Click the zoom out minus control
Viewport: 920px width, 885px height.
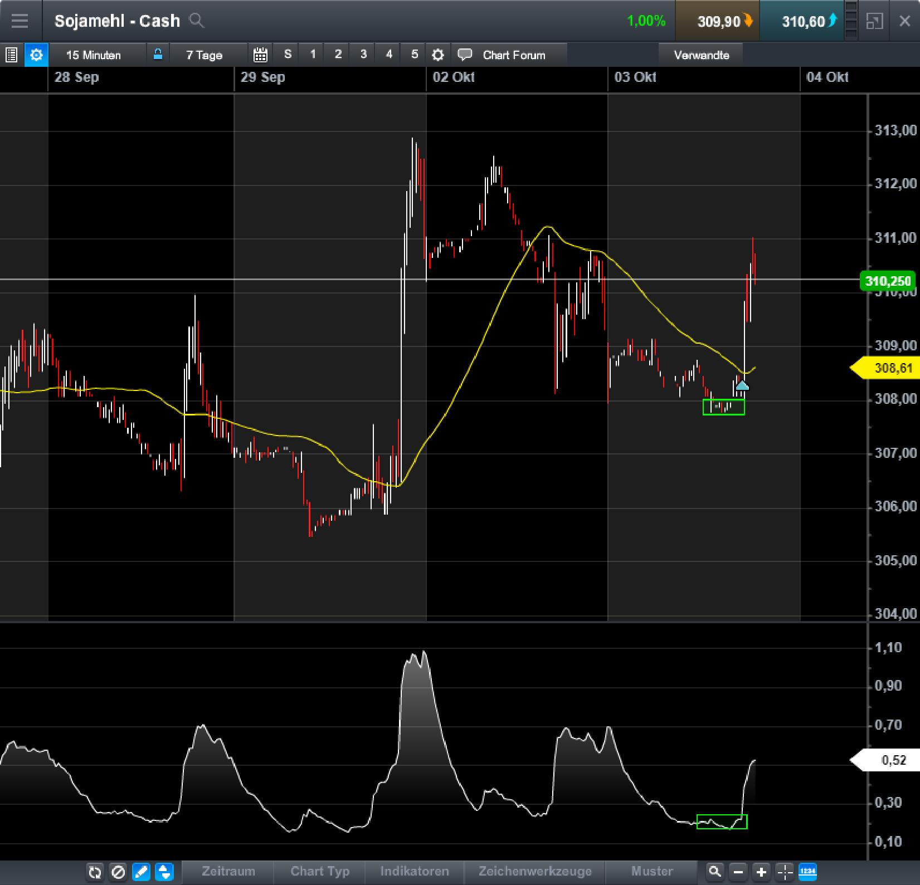click(x=738, y=872)
